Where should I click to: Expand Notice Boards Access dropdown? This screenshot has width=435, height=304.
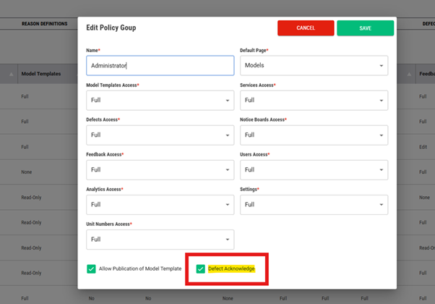(314, 135)
